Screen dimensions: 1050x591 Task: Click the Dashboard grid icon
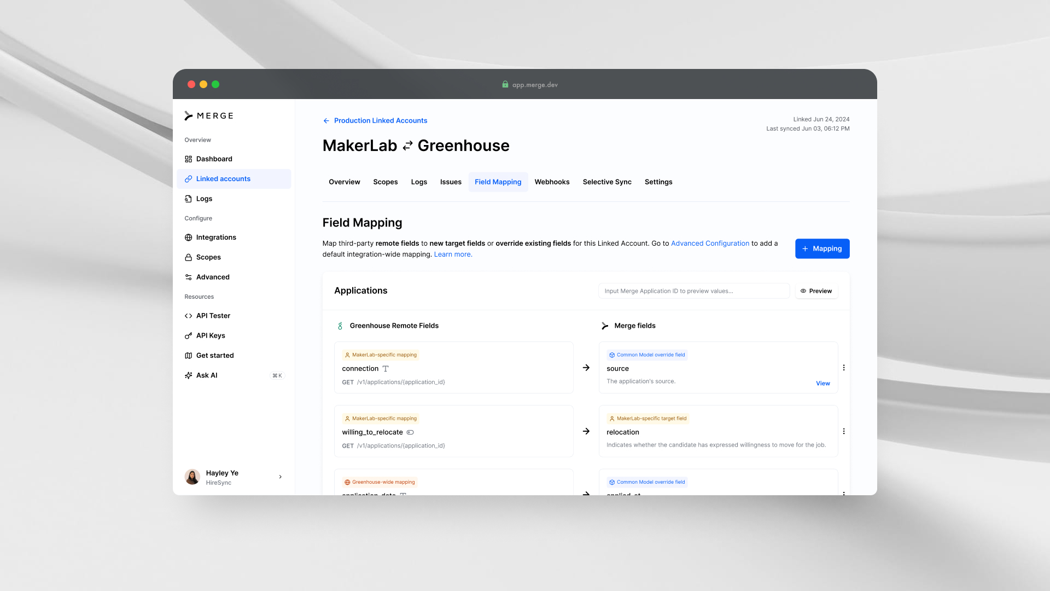point(188,159)
